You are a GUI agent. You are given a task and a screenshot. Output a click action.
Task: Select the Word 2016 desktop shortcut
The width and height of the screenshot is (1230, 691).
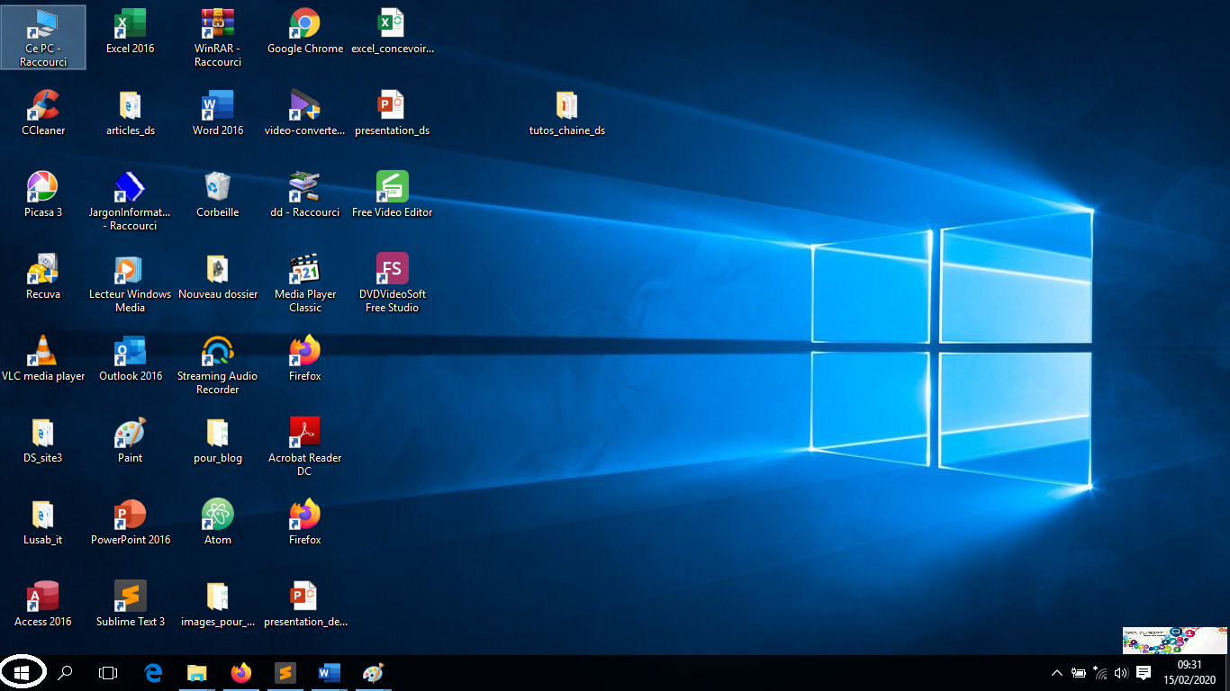pyautogui.click(x=218, y=113)
